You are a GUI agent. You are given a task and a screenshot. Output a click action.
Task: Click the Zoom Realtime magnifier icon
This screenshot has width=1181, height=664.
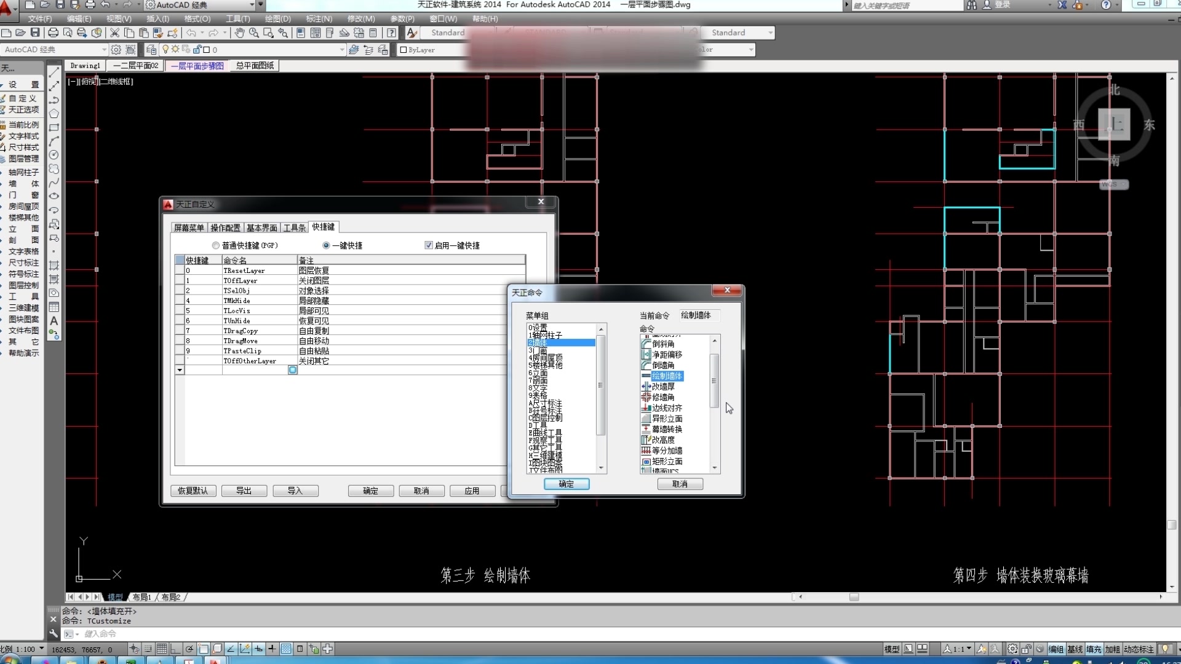coord(253,33)
